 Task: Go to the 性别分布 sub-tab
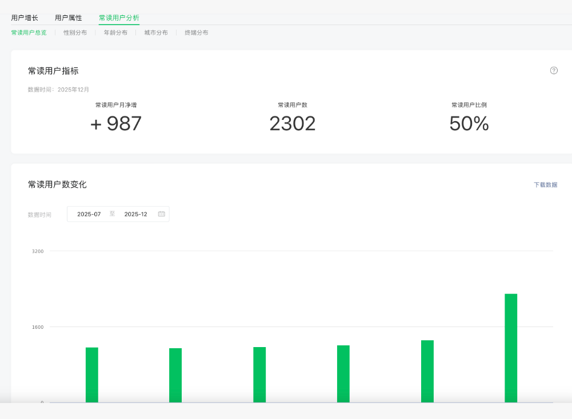pyautogui.click(x=75, y=33)
